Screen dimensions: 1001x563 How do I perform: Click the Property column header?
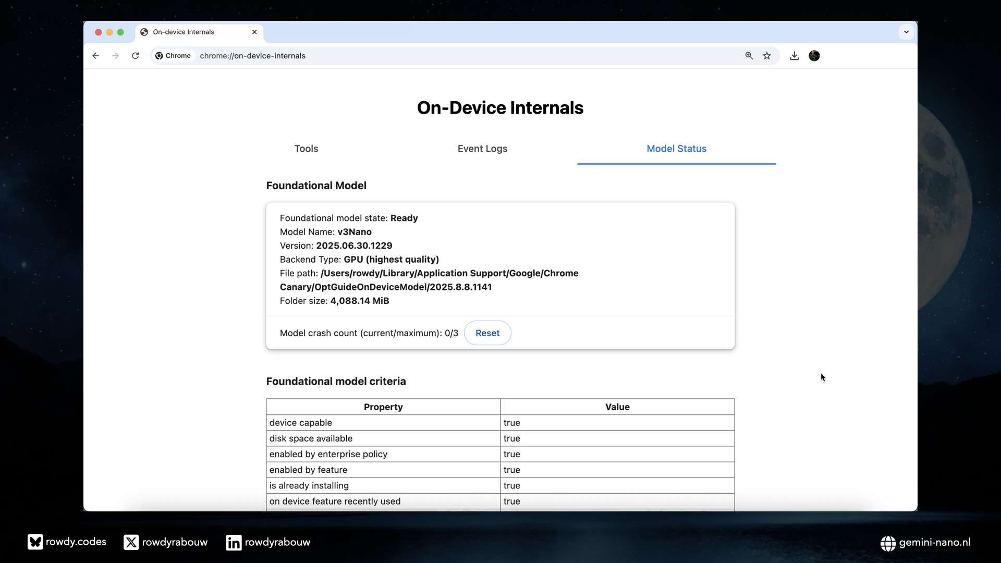383,407
